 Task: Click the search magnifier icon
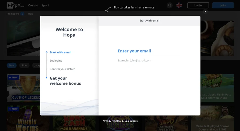click(169, 5)
